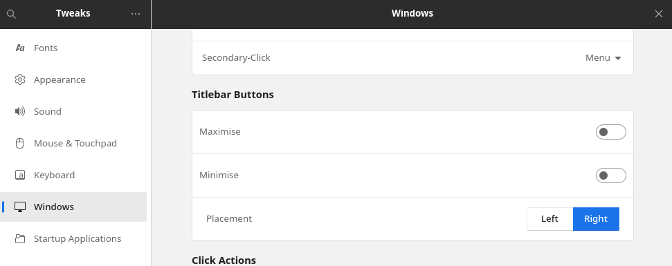Image resolution: width=672 pixels, height=266 pixels.
Task: Open the Secondary-Click Menu dropdown
Action: point(603,58)
